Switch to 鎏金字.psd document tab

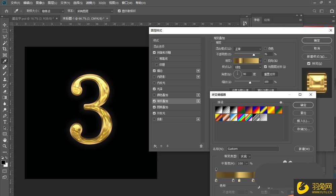point(33,18)
